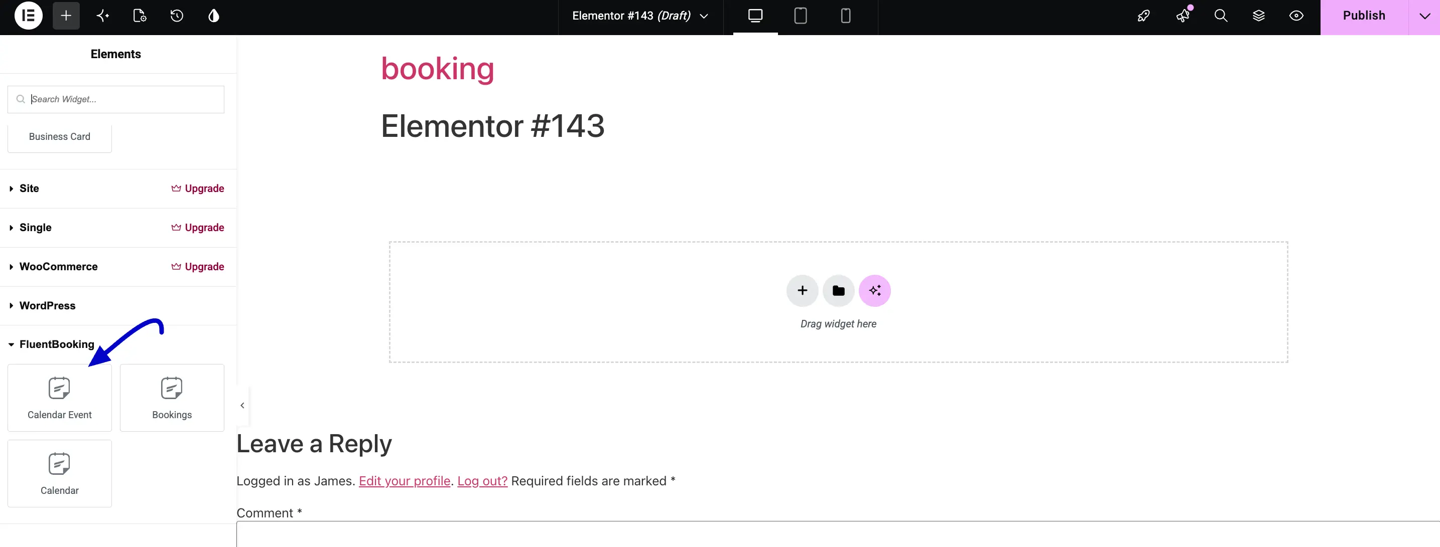Open the Finder search magnifier icon

(1220, 16)
